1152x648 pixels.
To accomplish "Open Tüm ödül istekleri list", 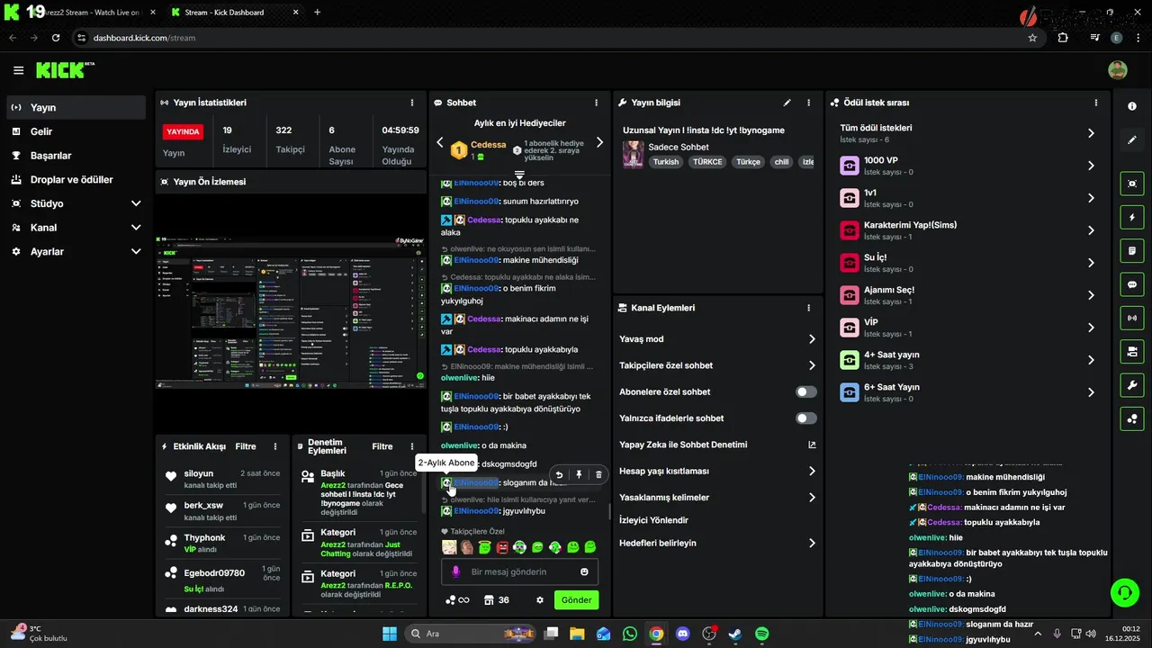I will coord(968,133).
